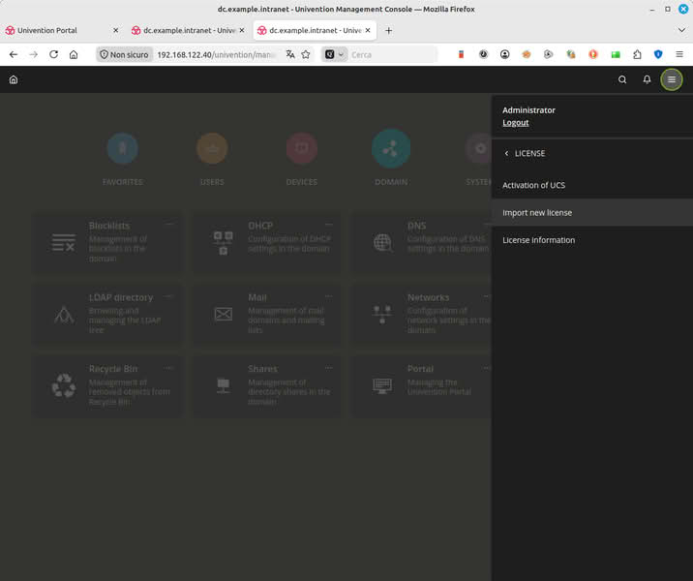Open Firefox application menu
Image resolution: width=693 pixels, height=581 pixels.
679,54
